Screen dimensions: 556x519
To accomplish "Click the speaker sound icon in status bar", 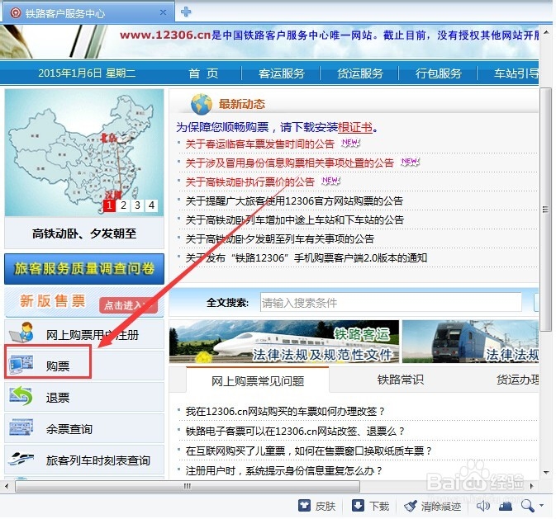I will coord(482,506).
